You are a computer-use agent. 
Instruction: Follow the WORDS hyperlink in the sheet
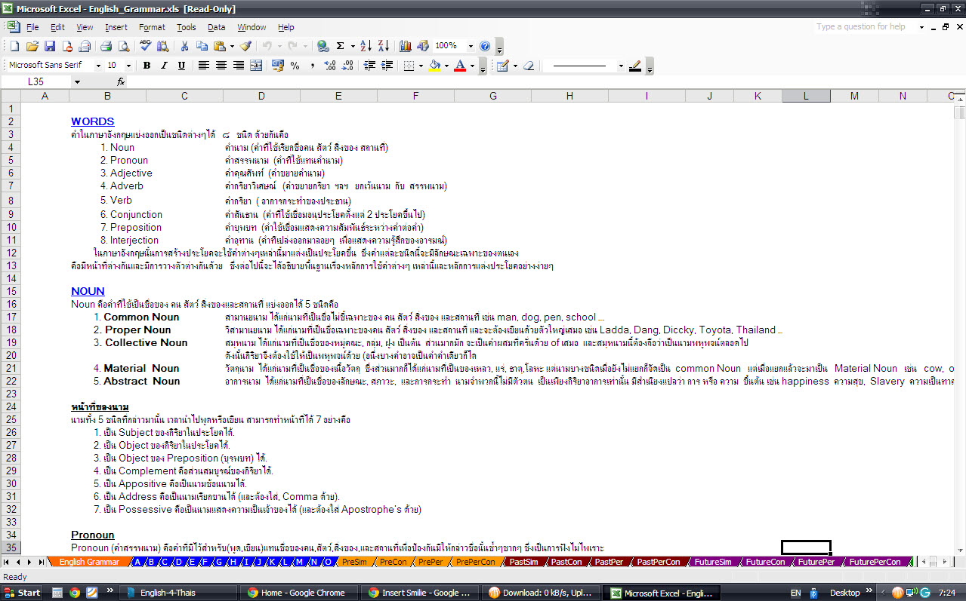coord(93,121)
